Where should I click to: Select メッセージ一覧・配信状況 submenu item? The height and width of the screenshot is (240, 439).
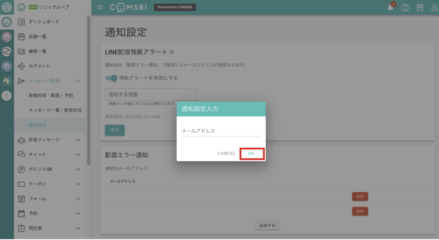[55, 110]
